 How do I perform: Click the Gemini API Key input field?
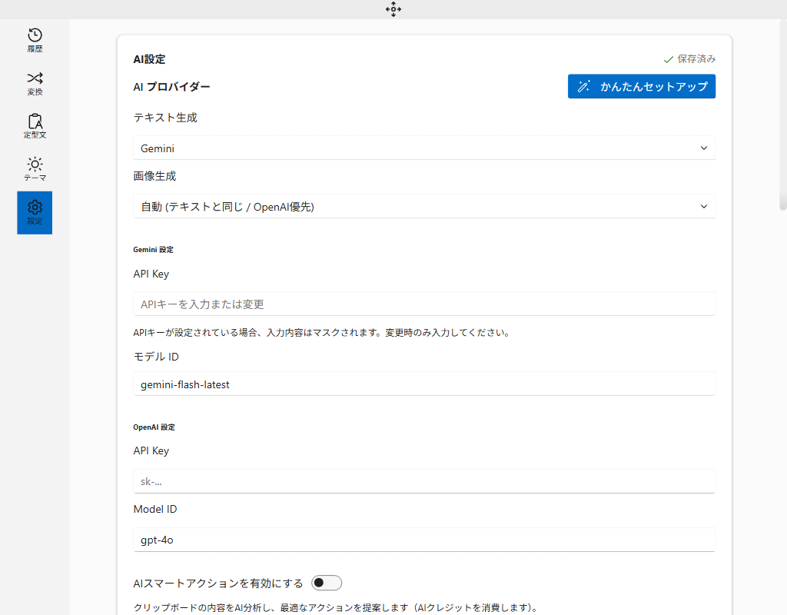[x=424, y=304]
